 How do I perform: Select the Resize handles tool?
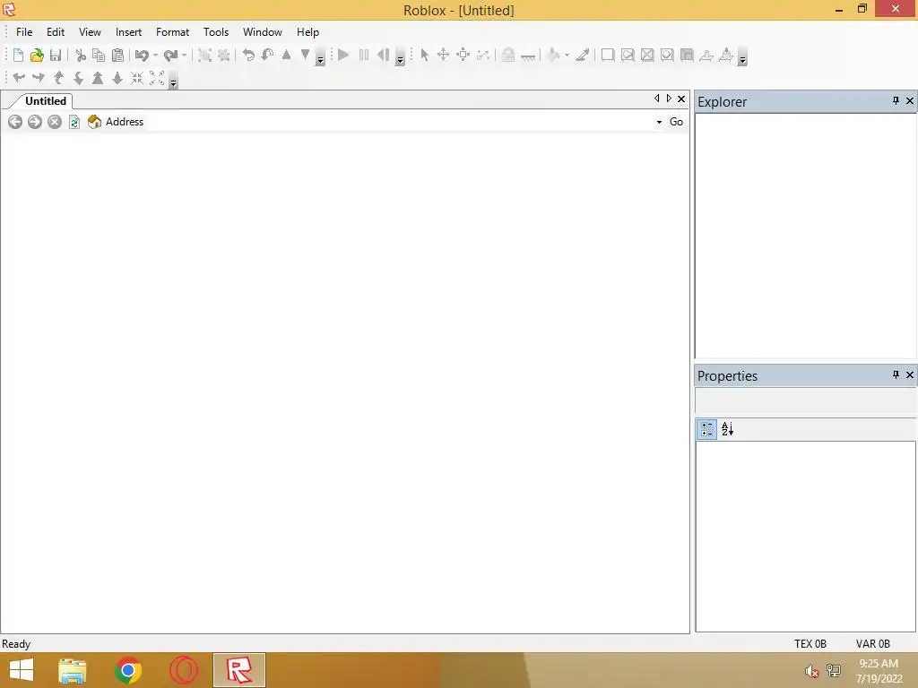(463, 55)
